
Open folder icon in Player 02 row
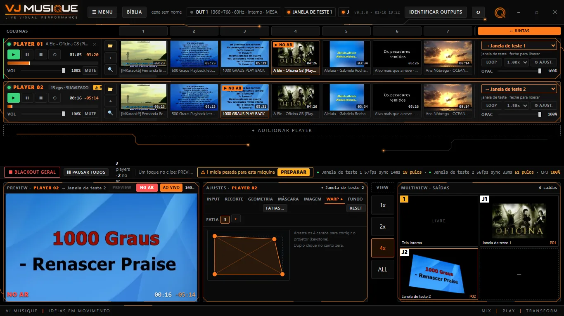point(110,89)
